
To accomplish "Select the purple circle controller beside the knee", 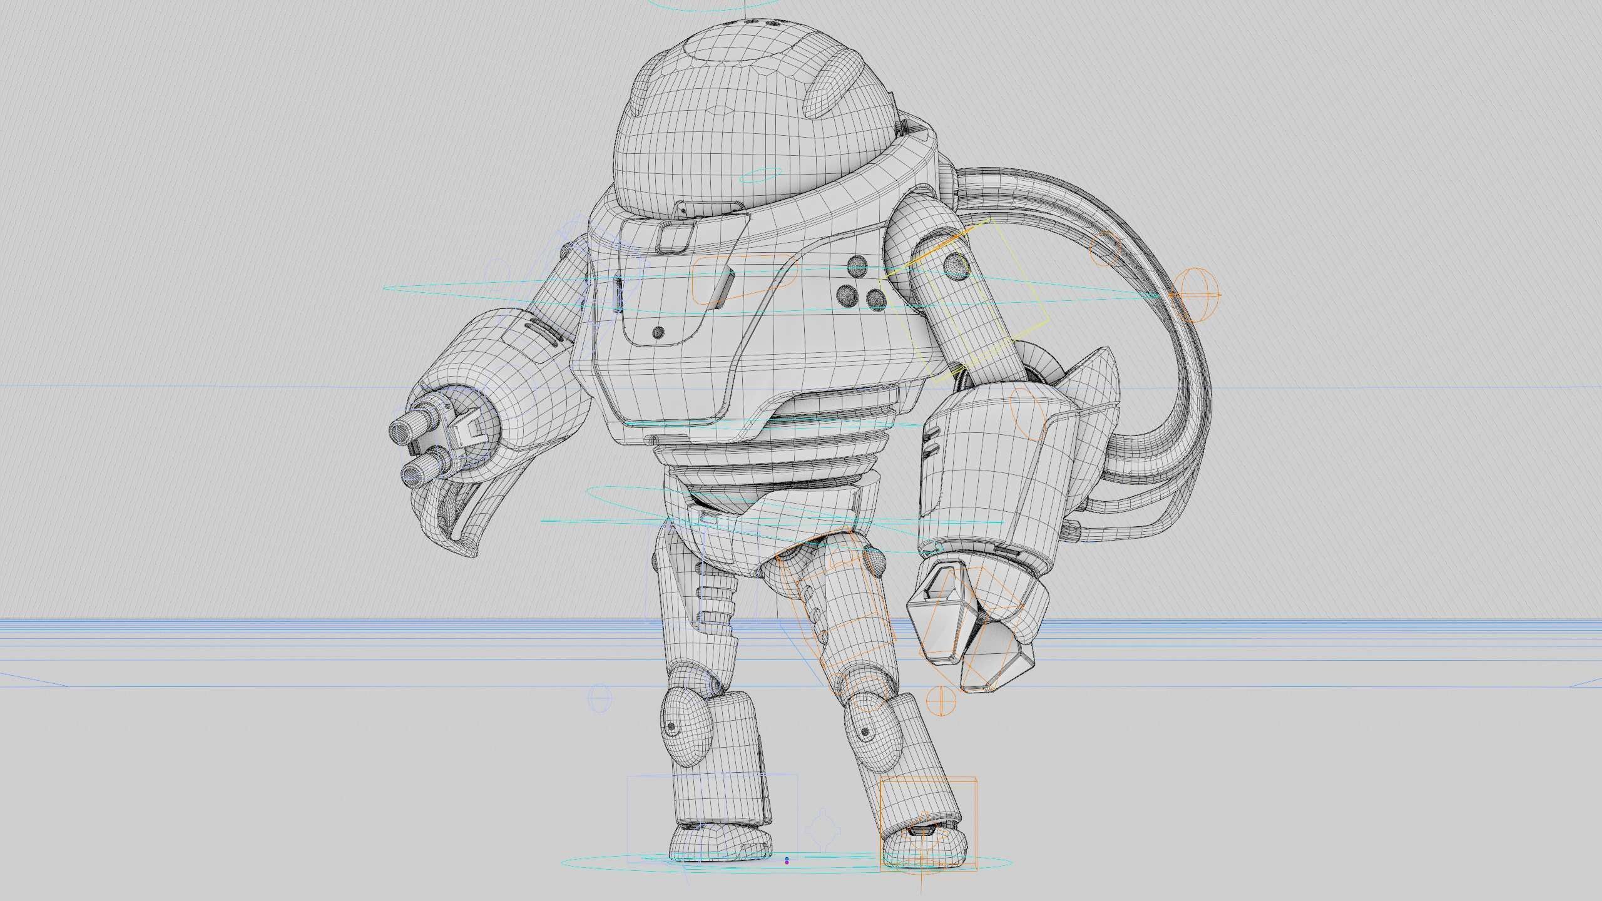I will pyautogui.click(x=599, y=698).
